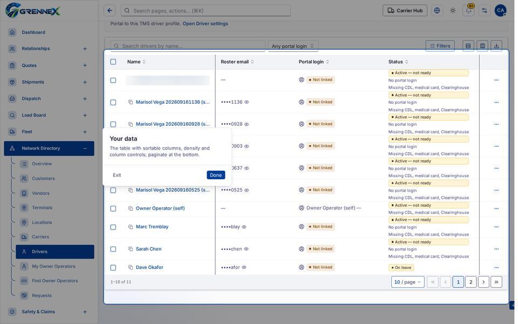The image size is (518, 324).
Task: Follow the Open Driver settings link
Action: tap(205, 23)
